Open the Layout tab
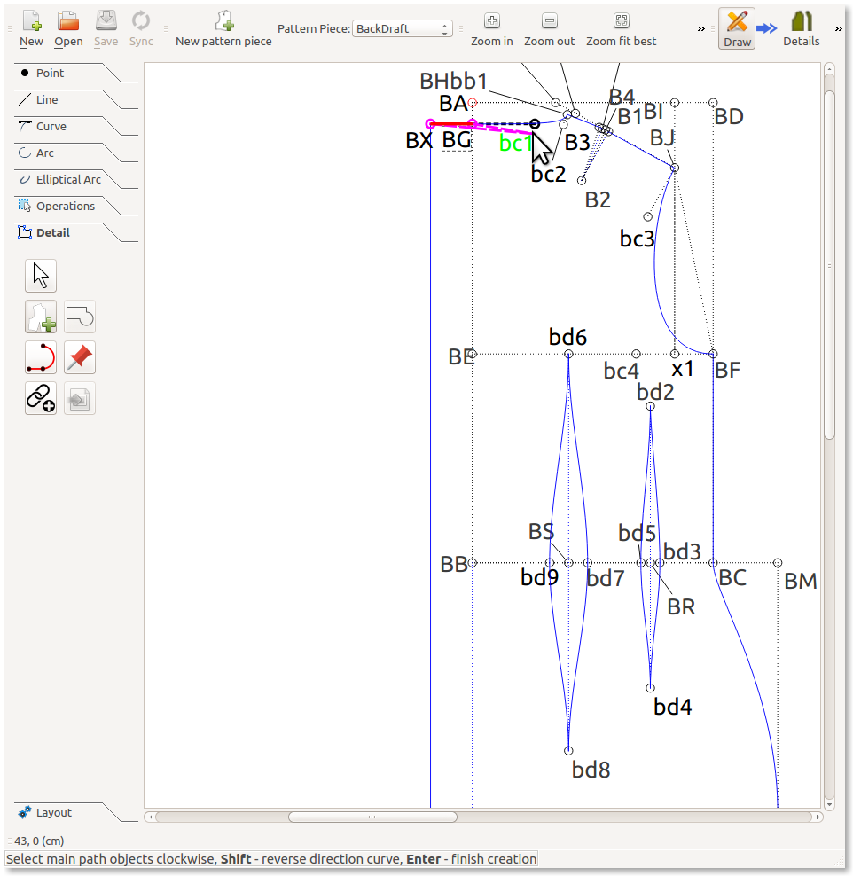Viewport: 853px width, 876px height. [x=53, y=813]
